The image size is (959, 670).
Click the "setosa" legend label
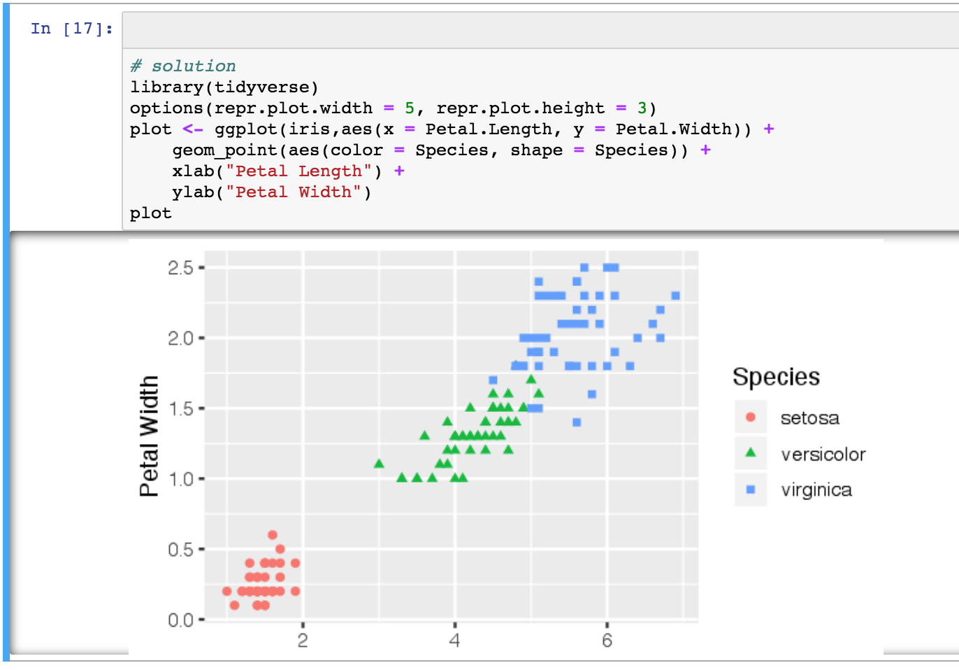pyautogui.click(x=809, y=418)
